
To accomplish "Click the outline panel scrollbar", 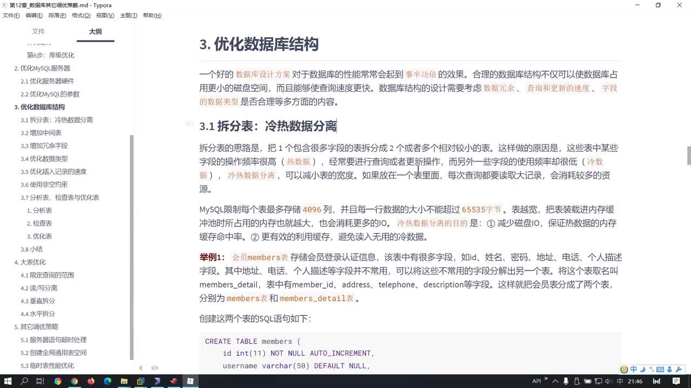I will 132,247.
